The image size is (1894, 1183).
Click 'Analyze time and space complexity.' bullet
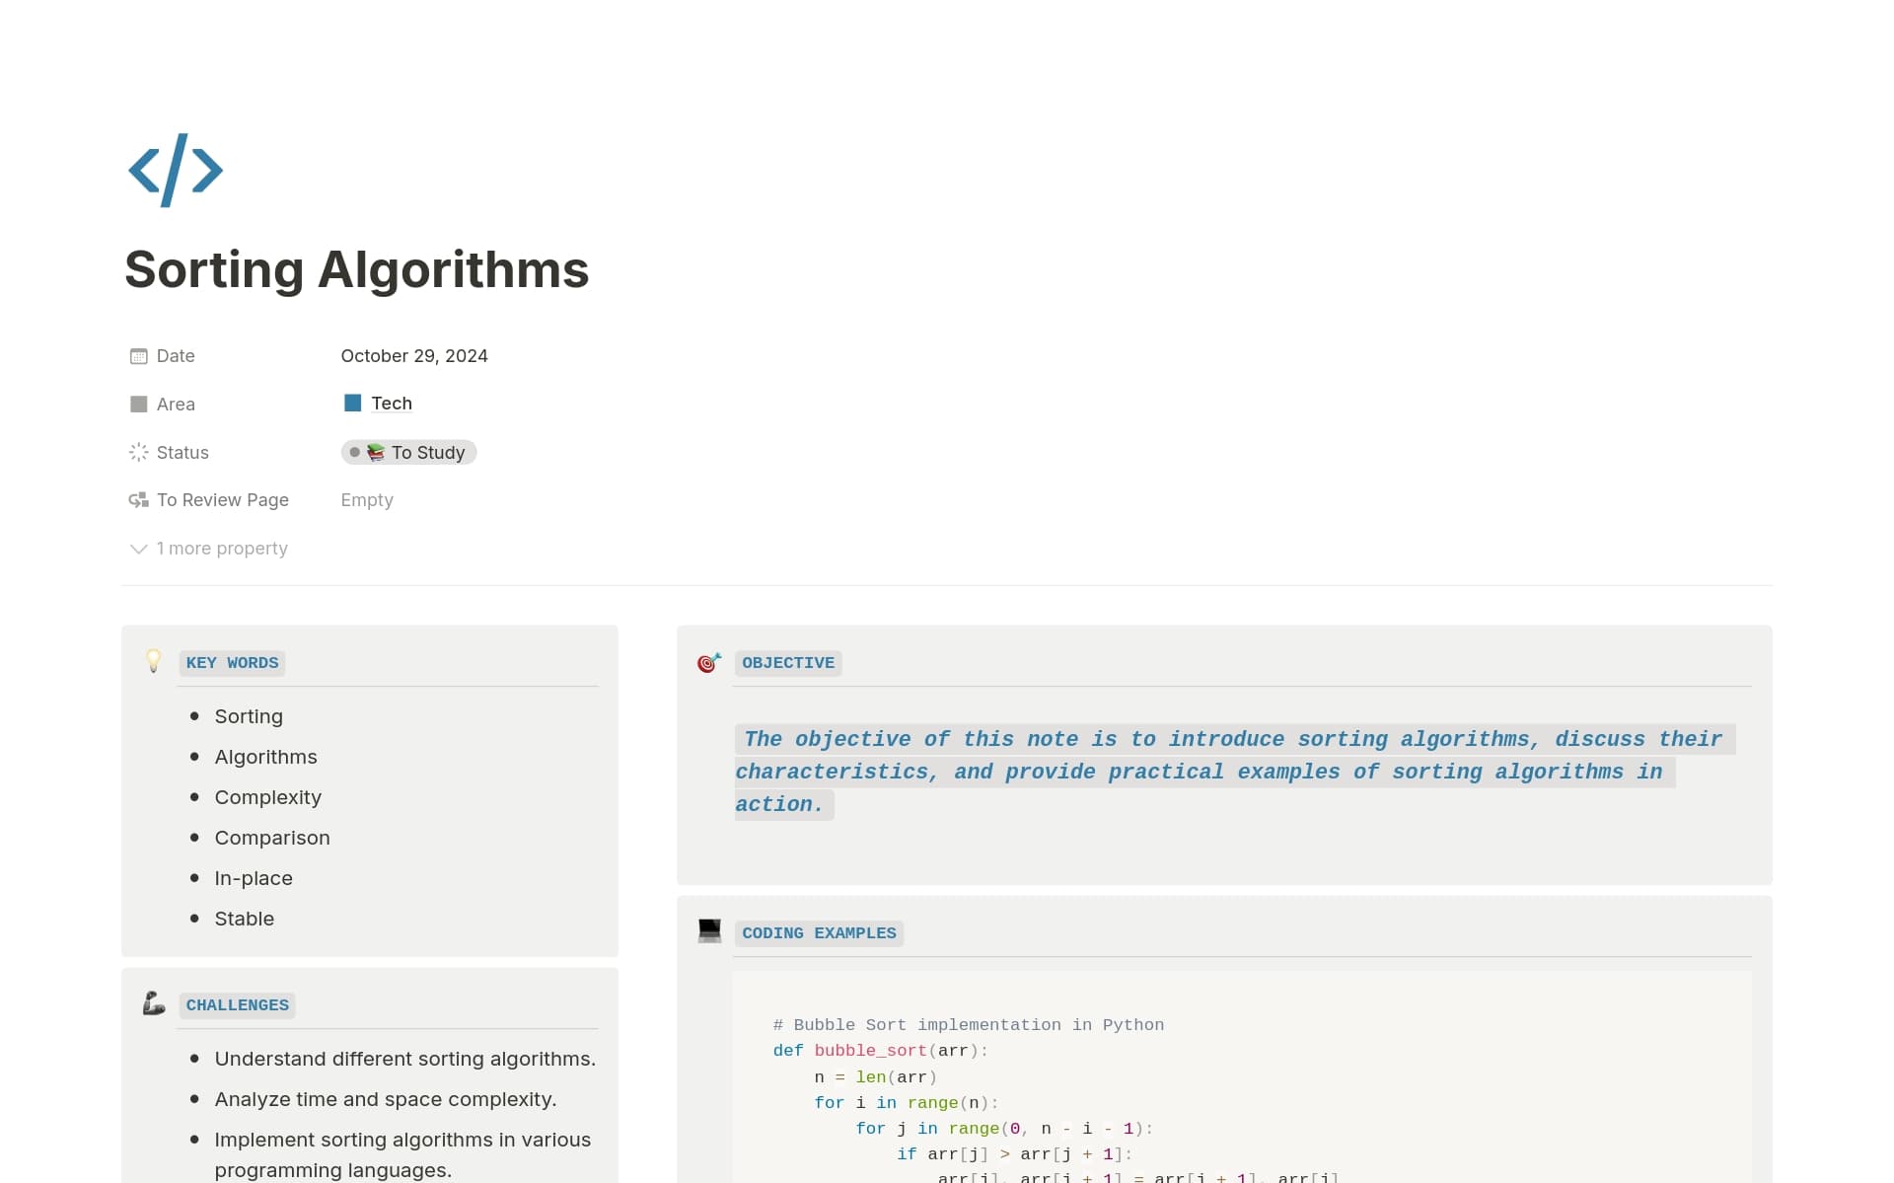pyautogui.click(x=386, y=1099)
